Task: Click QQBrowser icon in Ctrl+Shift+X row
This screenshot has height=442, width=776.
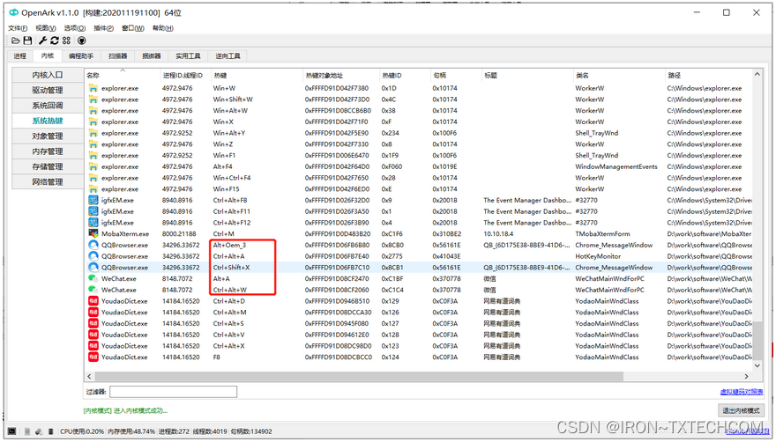Action: [x=93, y=267]
